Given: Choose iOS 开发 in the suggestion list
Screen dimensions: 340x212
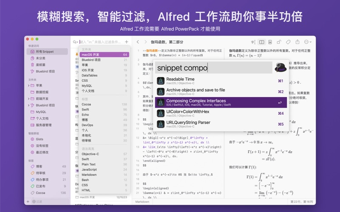Looking at the screenshot, I should point(104,70).
